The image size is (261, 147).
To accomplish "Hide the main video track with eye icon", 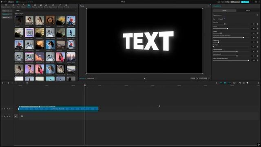I will [x=7, y=116].
